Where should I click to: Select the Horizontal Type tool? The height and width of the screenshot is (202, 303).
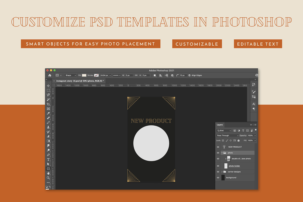point(48,160)
